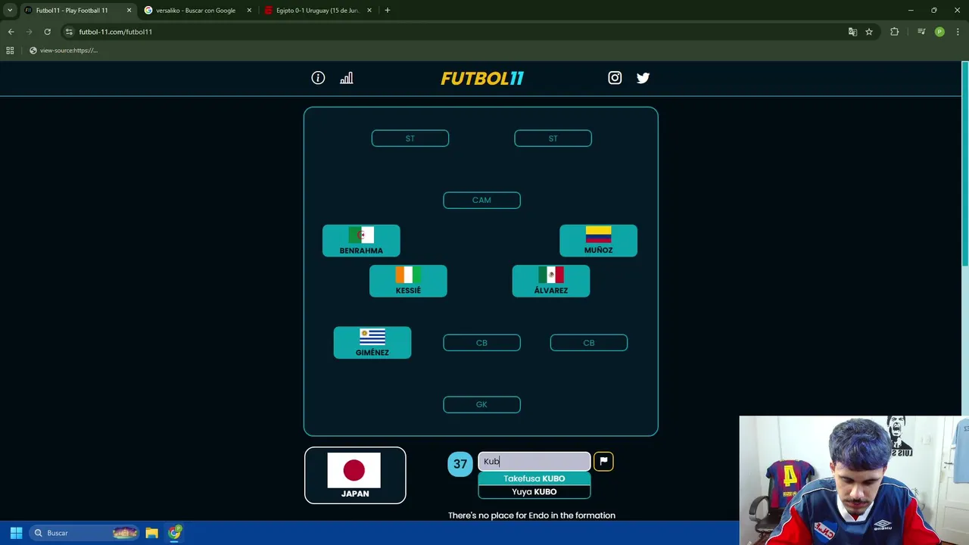Click the Japan country card
969x545 pixels.
pyautogui.click(x=355, y=475)
